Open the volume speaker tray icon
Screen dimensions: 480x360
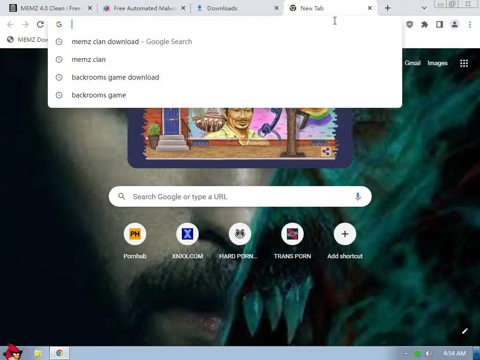[428, 353]
